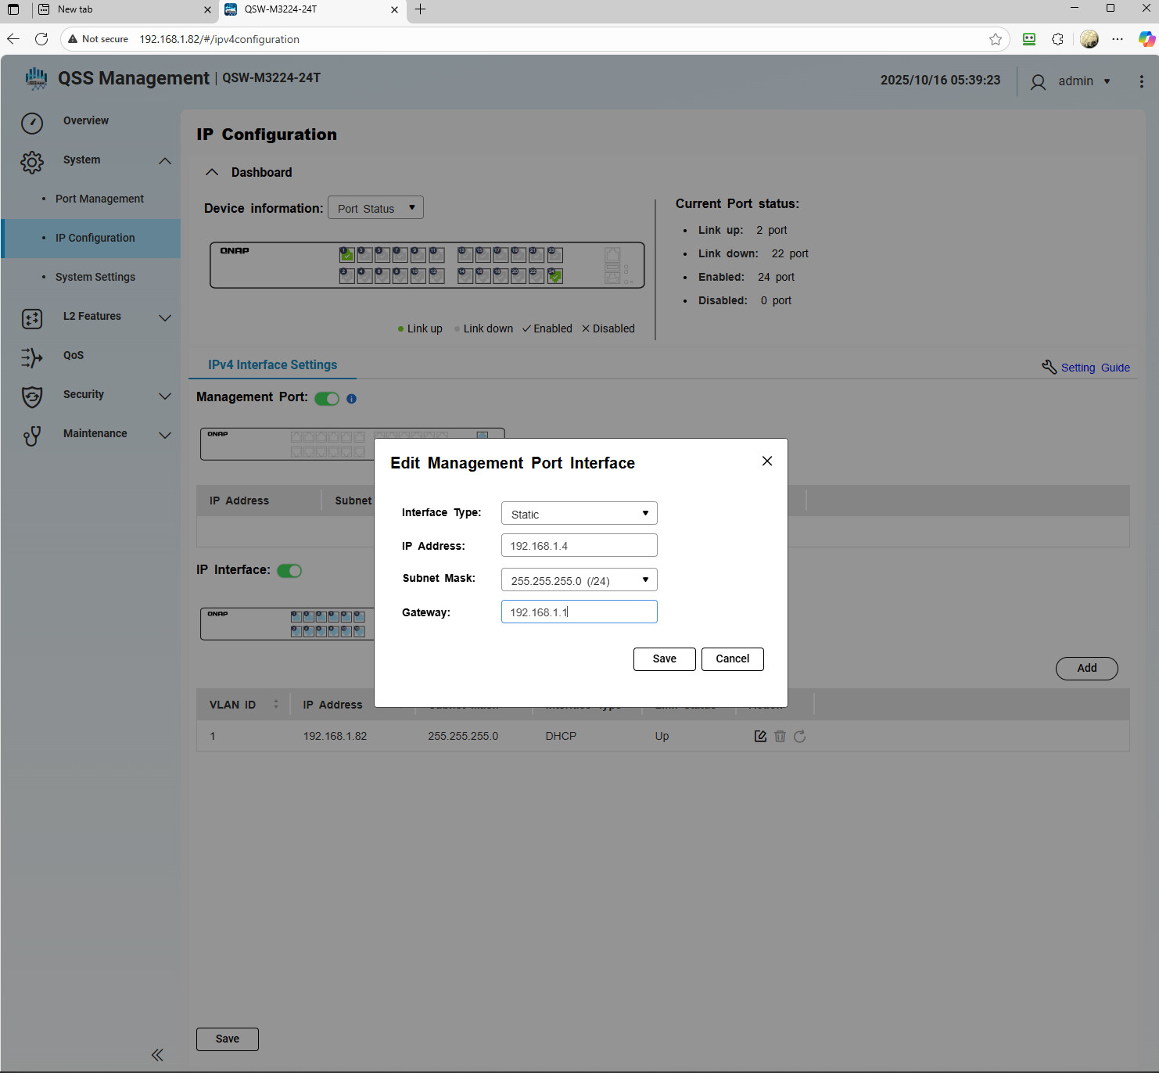Viewport: 1159px width, 1073px height.
Task: Open the Subnet Mask dropdown
Action: (x=579, y=580)
